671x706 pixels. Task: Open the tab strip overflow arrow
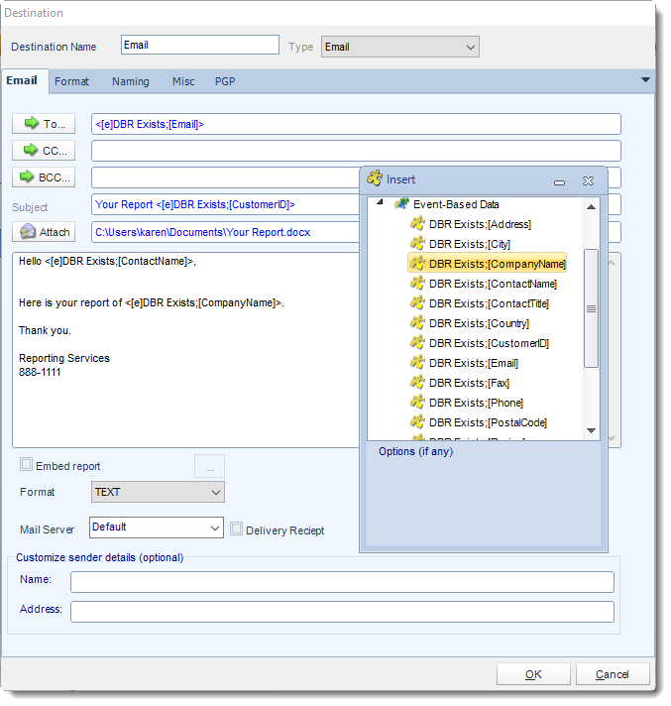tap(645, 80)
